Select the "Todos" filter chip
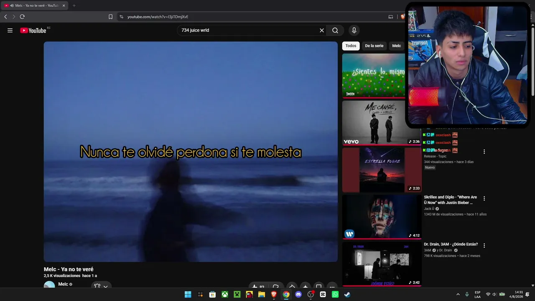 tap(351, 46)
